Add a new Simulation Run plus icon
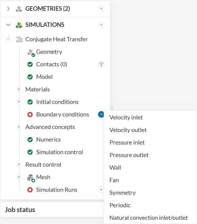This screenshot has width=197, height=224. tap(101, 190)
